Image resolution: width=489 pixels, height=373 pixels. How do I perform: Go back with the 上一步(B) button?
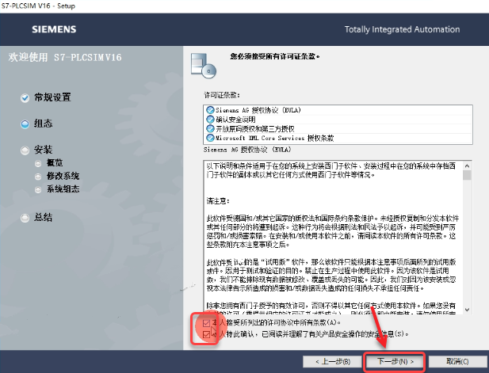coord(333,361)
